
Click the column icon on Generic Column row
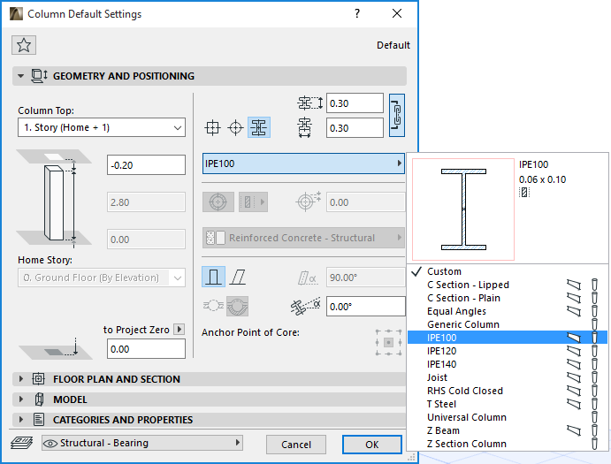[594, 324]
